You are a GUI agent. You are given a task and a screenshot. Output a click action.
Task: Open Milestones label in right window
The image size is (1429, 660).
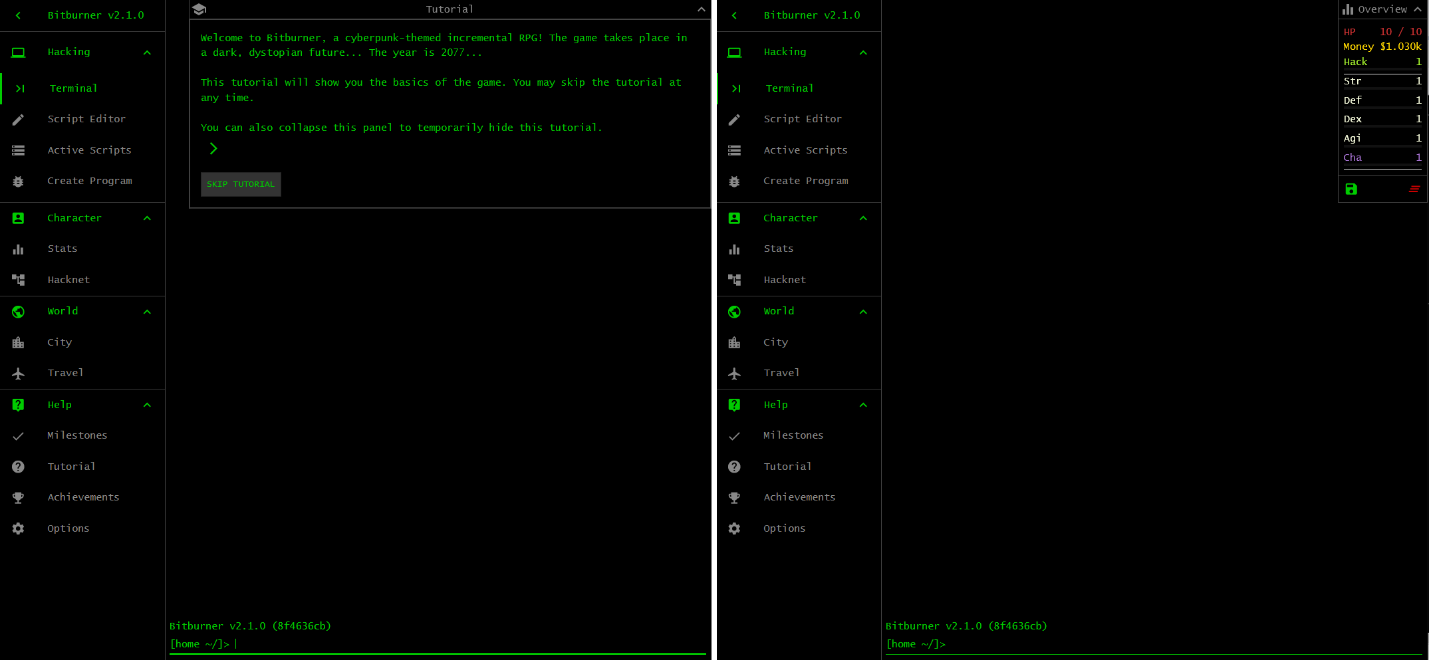tap(793, 435)
